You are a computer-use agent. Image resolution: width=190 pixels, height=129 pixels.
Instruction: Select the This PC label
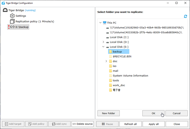coord(111,23)
